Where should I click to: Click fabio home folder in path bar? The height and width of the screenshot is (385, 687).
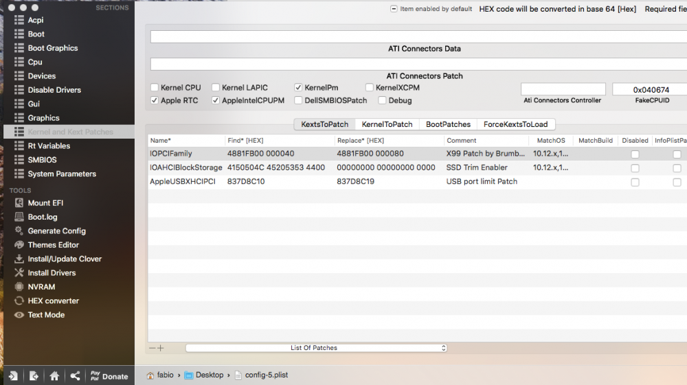pos(160,375)
